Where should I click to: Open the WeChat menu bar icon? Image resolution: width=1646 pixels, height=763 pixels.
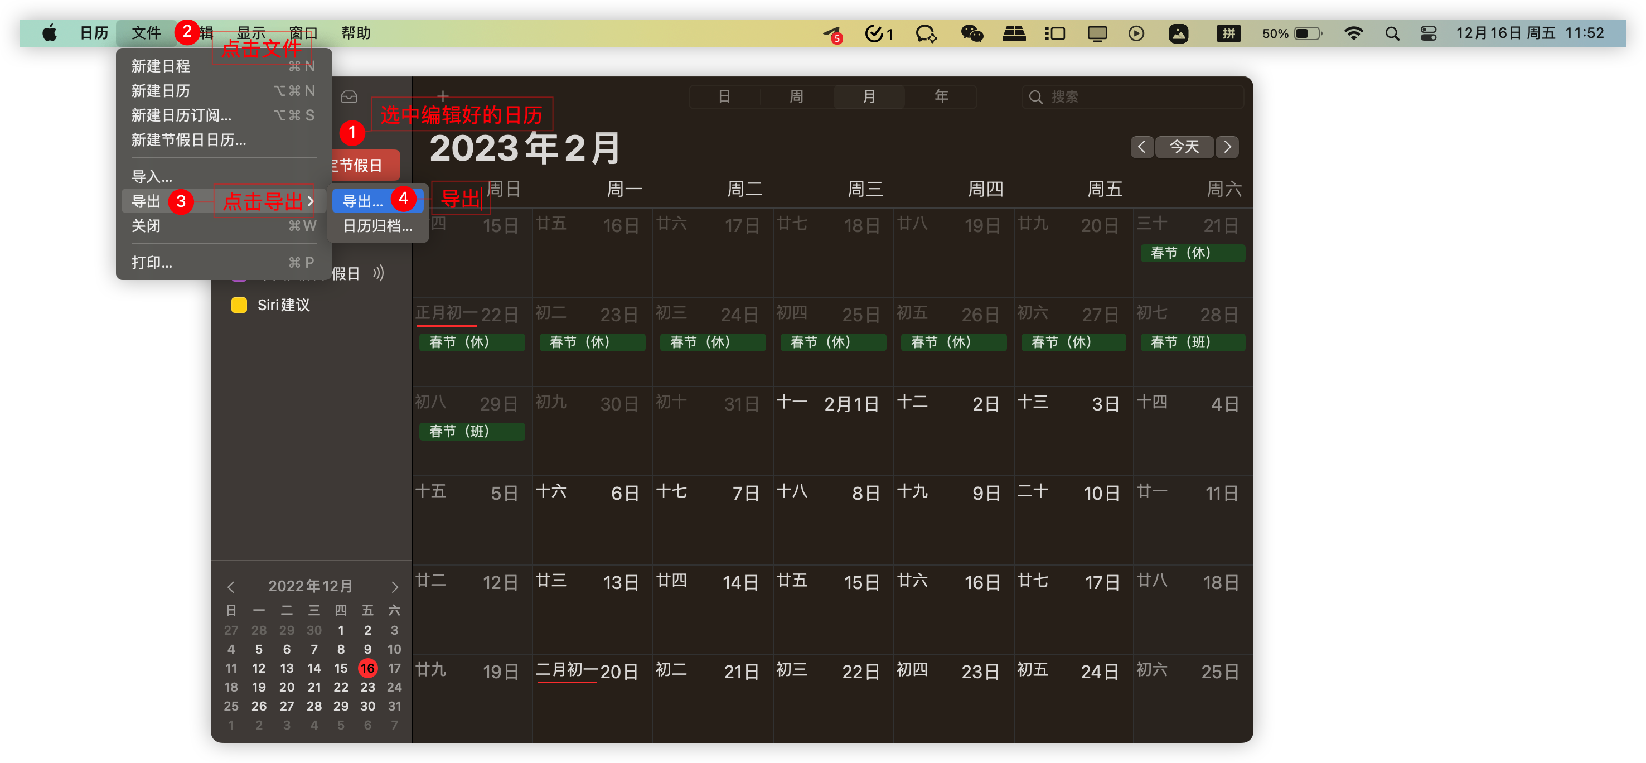971,33
